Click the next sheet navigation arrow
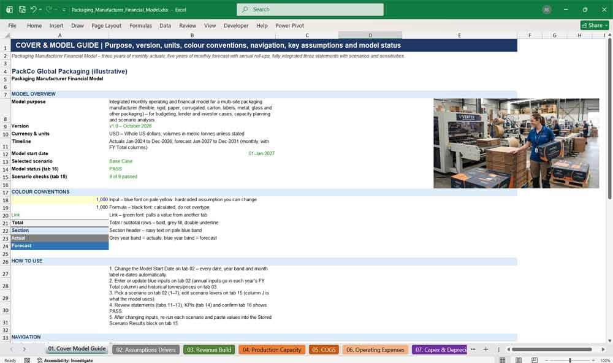Image resolution: width=613 pixels, height=363 pixels. [x=25, y=350]
